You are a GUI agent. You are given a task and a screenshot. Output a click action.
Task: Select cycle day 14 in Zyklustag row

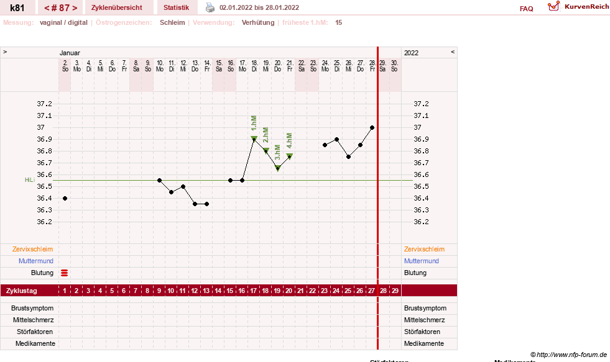218,291
